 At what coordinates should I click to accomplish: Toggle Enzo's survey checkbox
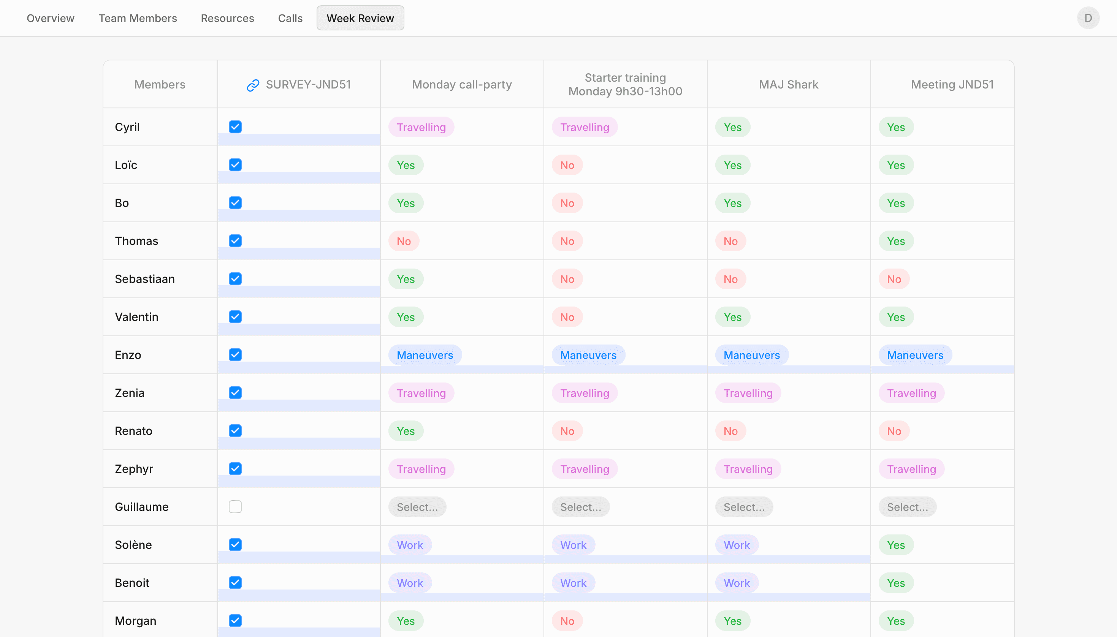point(235,354)
